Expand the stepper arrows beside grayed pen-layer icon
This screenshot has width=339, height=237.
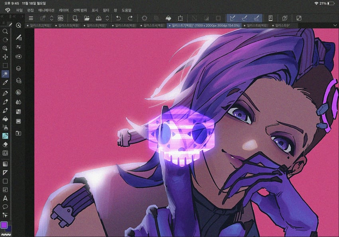[x=51, y=18]
